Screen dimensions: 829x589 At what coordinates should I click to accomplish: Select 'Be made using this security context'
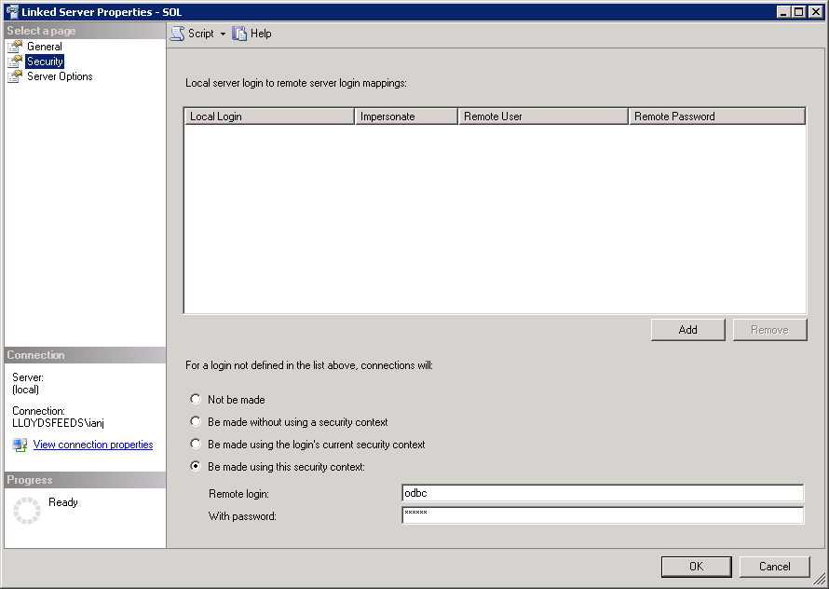196,467
